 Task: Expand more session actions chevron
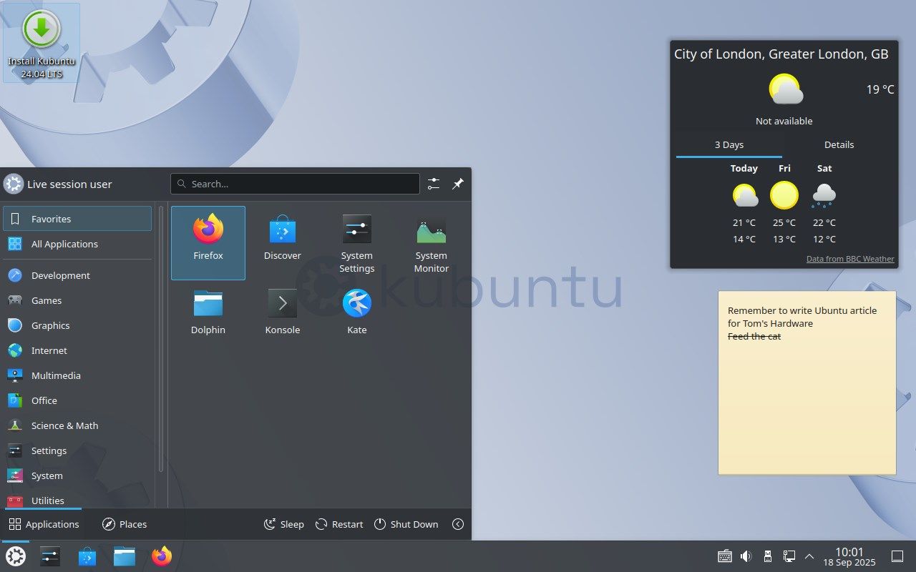coord(458,524)
